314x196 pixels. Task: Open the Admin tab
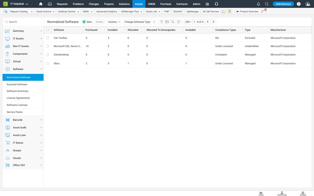pyautogui.click(x=197, y=4)
